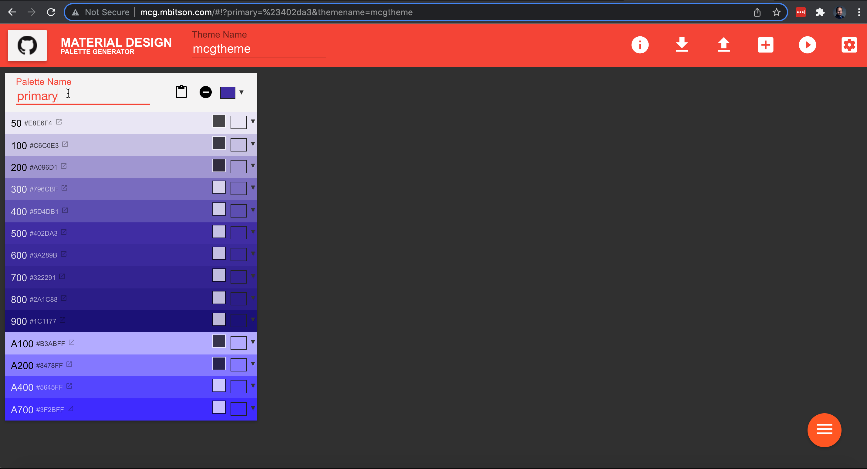Screen dimensions: 867x469
Task: Expand color dropdown arrow for shade 100
Action: point(253,144)
